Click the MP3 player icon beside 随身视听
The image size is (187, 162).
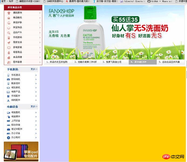click(x=8, y=83)
